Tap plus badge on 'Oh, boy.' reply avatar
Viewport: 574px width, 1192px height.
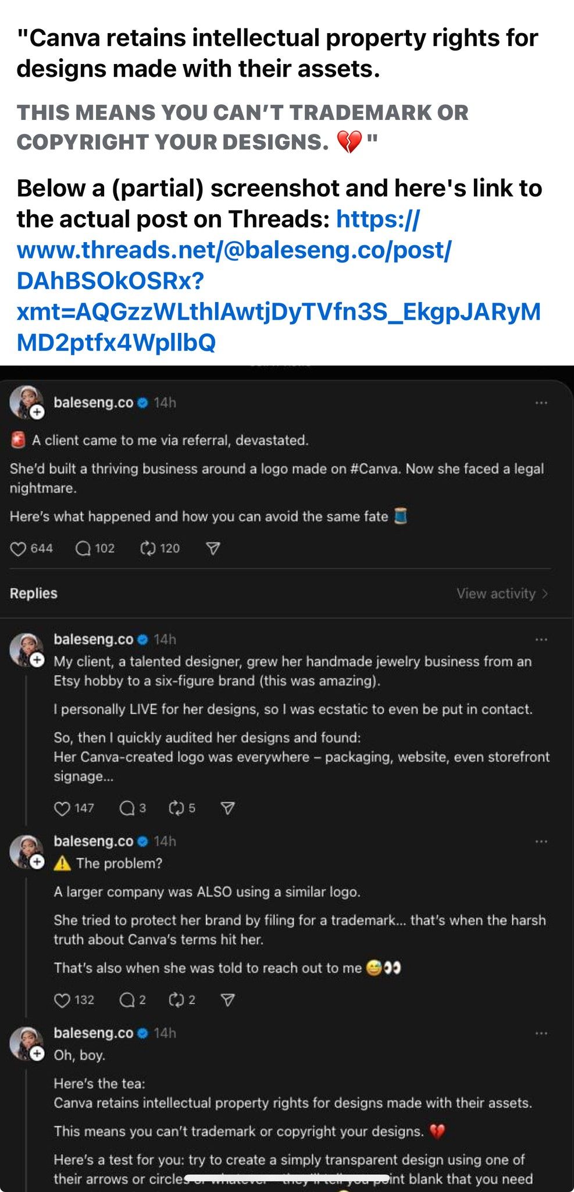click(37, 1054)
